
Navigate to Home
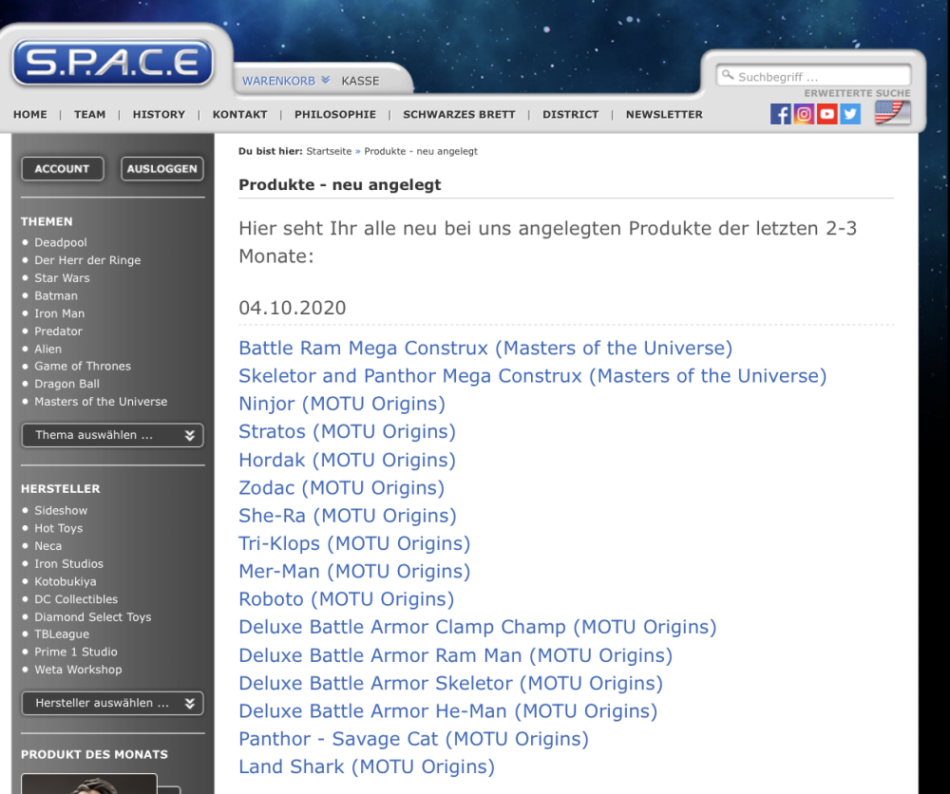point(30,115)
